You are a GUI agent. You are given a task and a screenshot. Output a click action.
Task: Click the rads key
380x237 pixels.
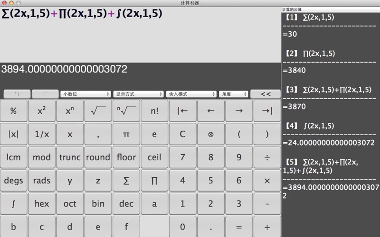[42, 181]
